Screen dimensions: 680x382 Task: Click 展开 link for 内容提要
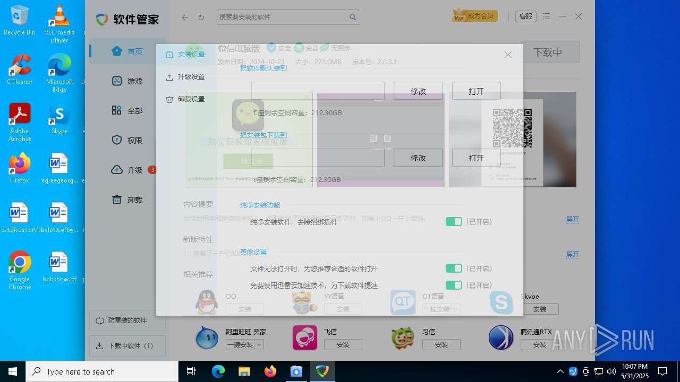tap(572, 220)
